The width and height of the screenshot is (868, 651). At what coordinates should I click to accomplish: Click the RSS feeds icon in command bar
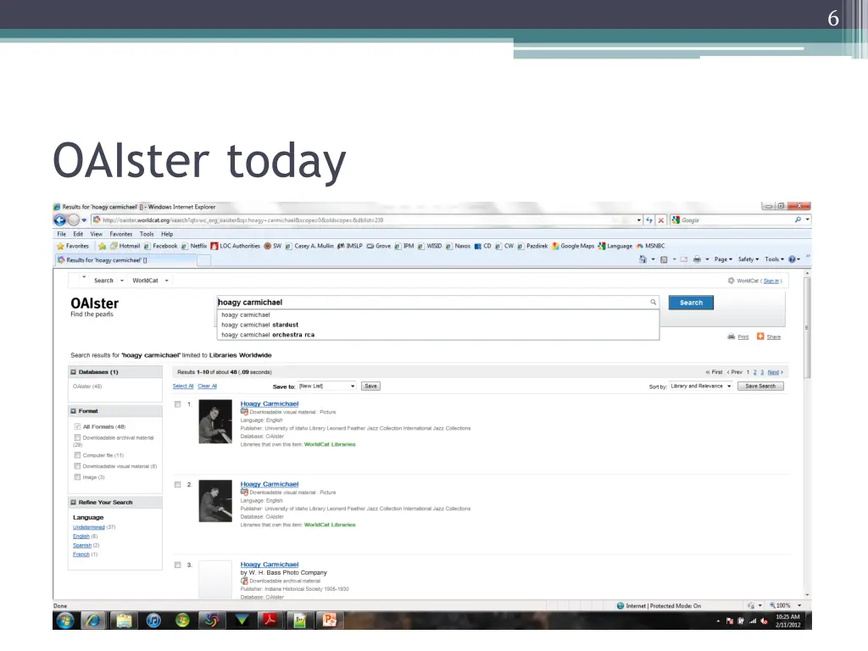pos(664,259)
